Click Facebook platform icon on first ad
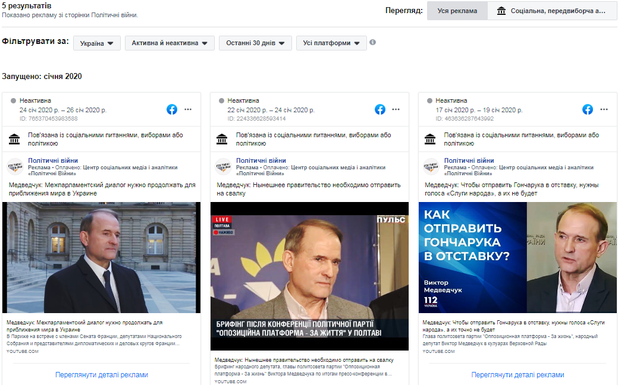 click(172, 109)
